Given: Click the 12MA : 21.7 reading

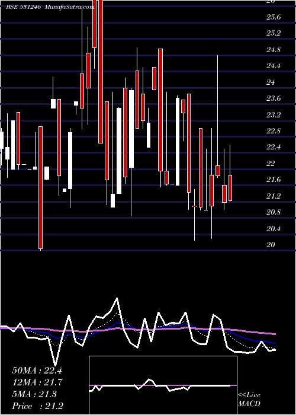Looking at the screenshot, I should point(37,382).
